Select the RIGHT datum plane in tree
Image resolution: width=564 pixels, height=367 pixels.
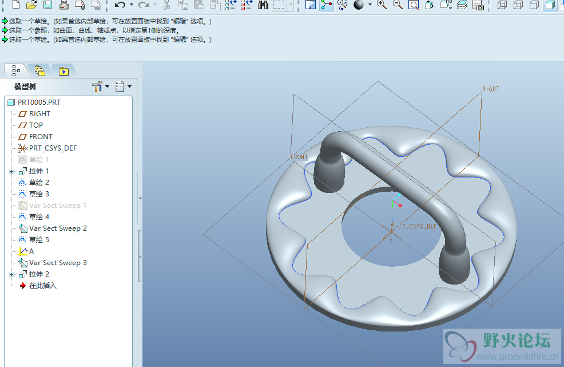pos(34,114)
